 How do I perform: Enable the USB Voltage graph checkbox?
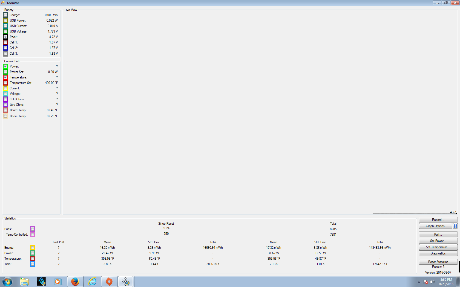pos(5,31)
